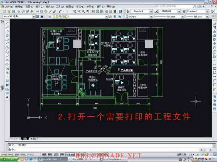Click the QuickCalc calculator icon
This screenshot has width=217, height=162.
pos(115,11)
